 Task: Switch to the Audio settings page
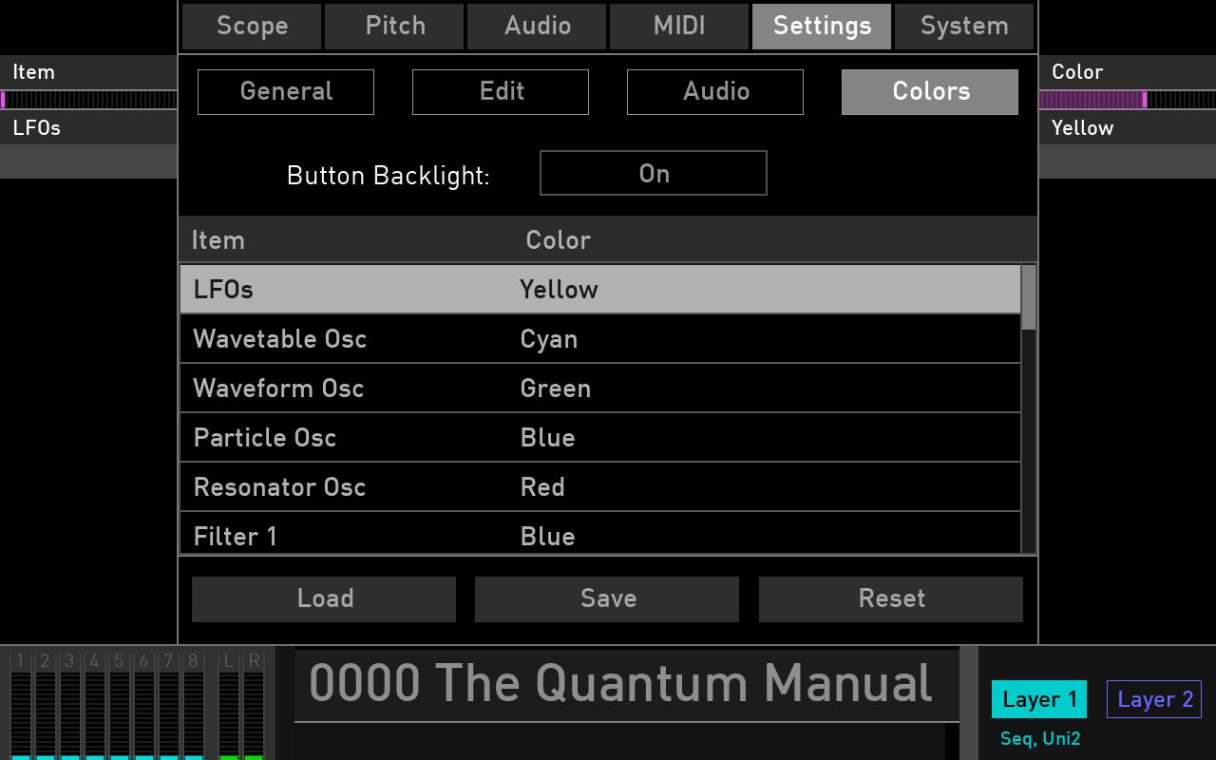[x=714, y=91]
